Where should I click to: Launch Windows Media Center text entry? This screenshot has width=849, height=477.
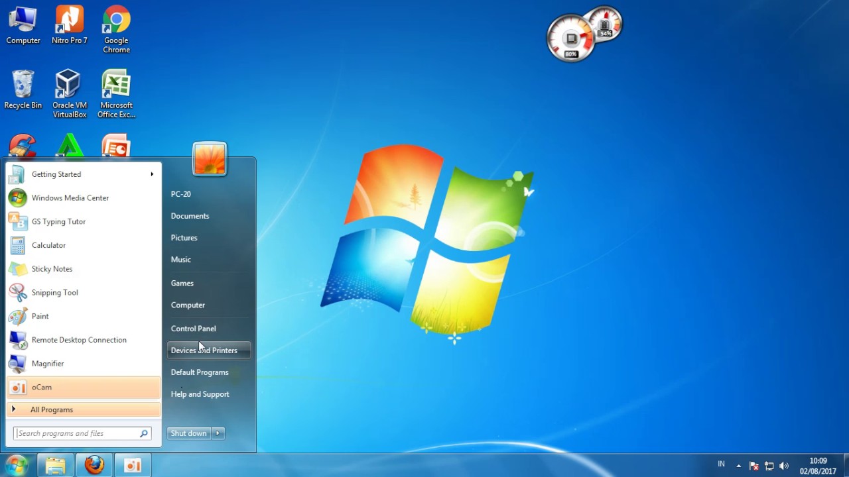click(70, 198)
